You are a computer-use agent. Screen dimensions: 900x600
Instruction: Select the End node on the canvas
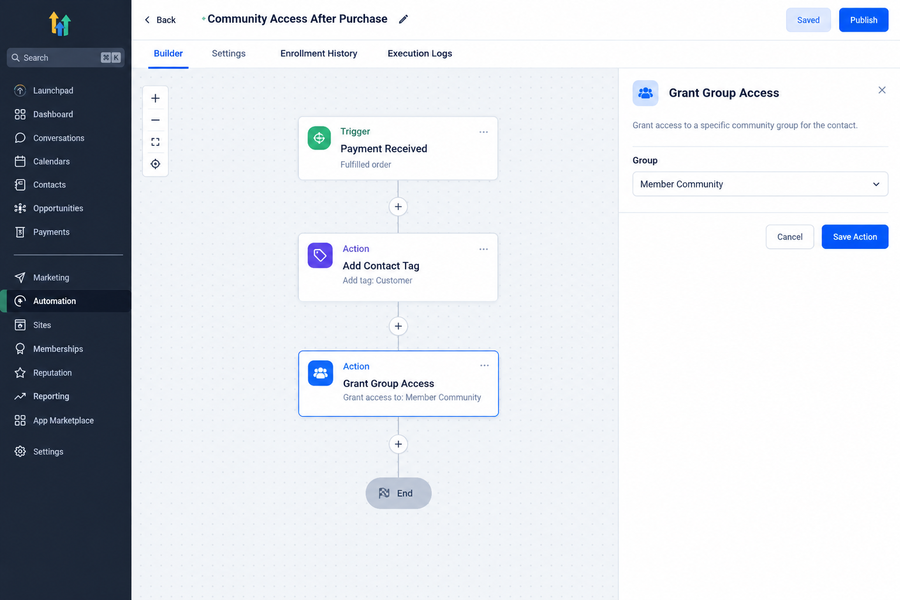pyautogui.click(x=398, y=493)
